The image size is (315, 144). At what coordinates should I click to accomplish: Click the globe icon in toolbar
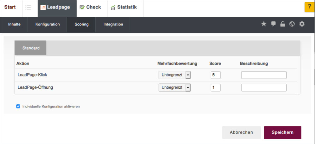click(x=292, y=24)
